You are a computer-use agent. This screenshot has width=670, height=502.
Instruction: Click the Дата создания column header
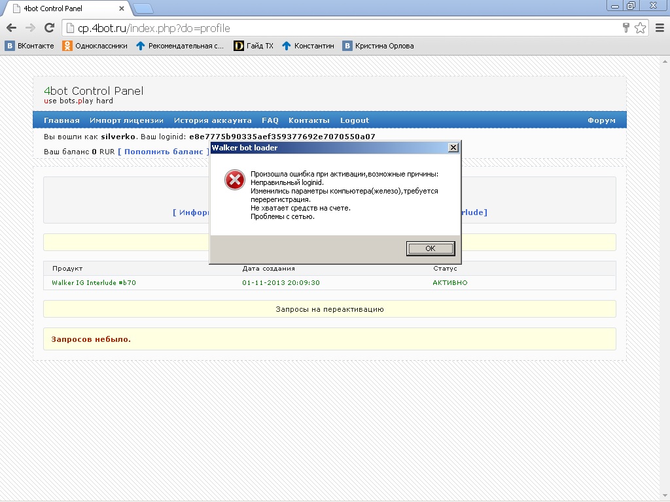(268, 269)
